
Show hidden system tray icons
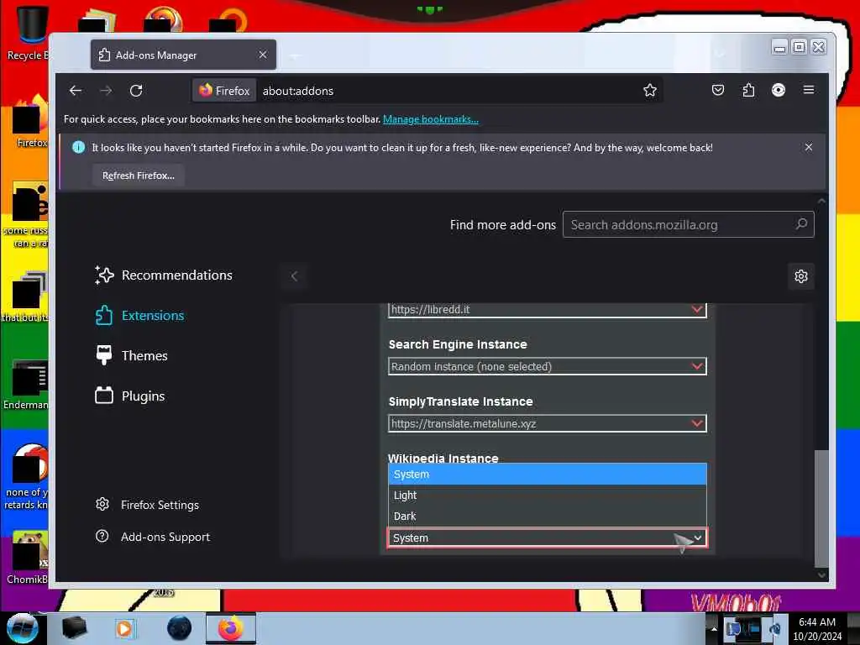(714, 628)
